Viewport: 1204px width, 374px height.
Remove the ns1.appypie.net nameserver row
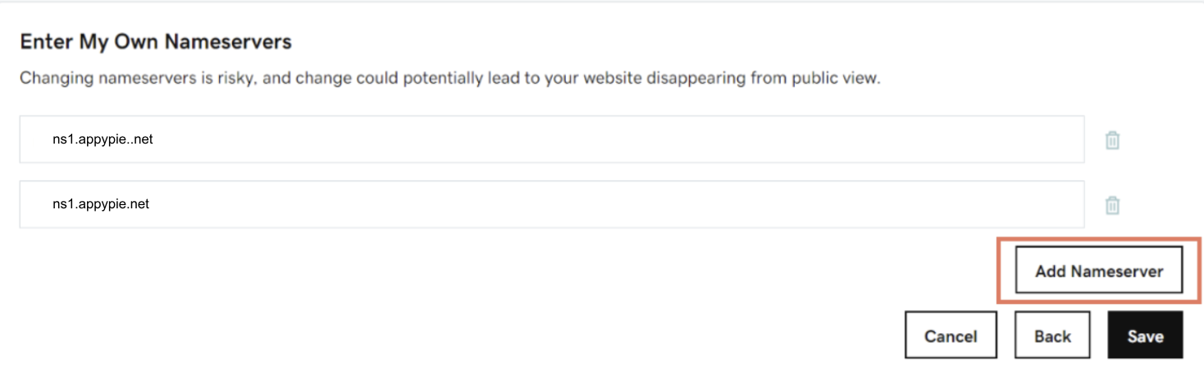pos(1112,205)
